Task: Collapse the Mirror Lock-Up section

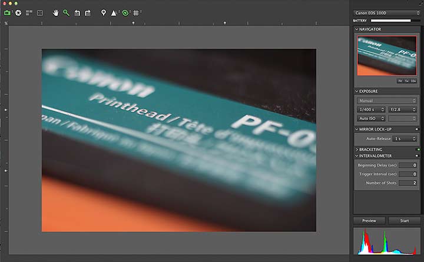Action: click(x=357, y=130)
